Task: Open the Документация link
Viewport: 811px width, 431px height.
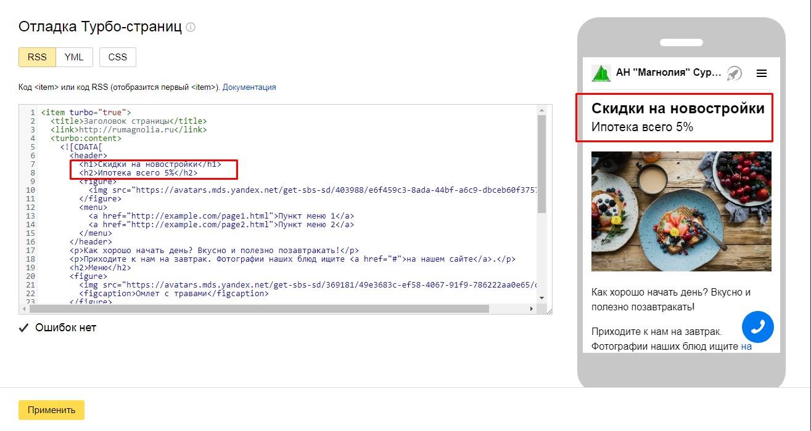Action: pos(249,87)
